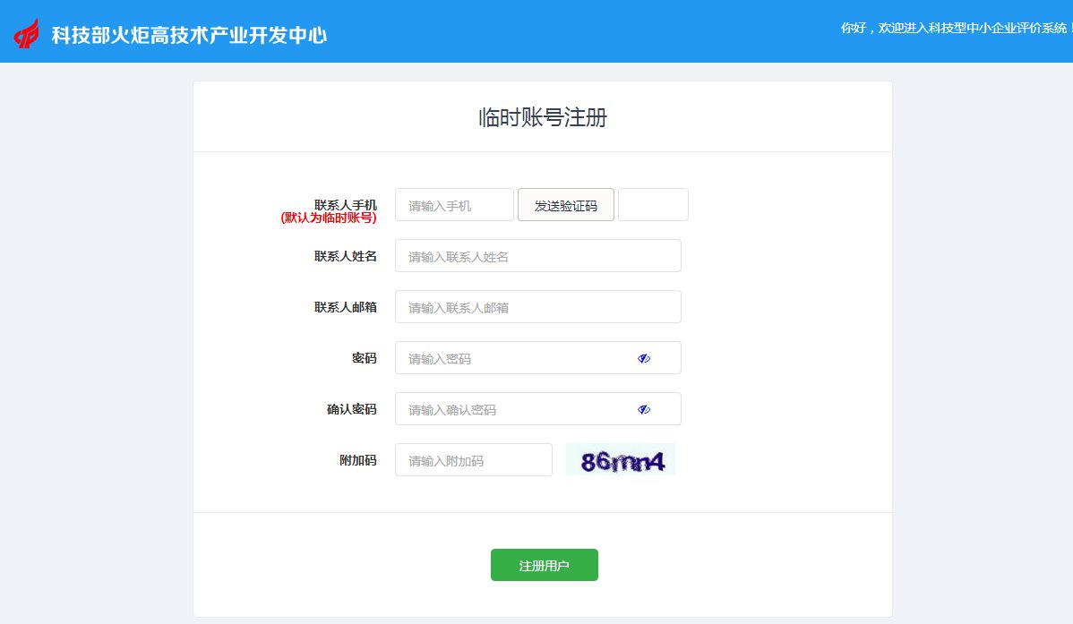Click the 请输入联系人姓名 name input
The height and width of the screenshot is (624, 1073).
pyautogui.click(x=537, y=255)
